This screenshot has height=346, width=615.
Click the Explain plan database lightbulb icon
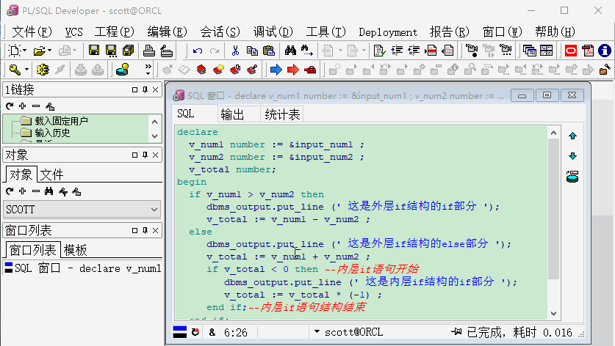pyautogui.click(x=123, y=70)
